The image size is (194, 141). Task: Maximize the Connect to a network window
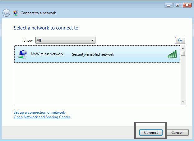click(178, 5)
